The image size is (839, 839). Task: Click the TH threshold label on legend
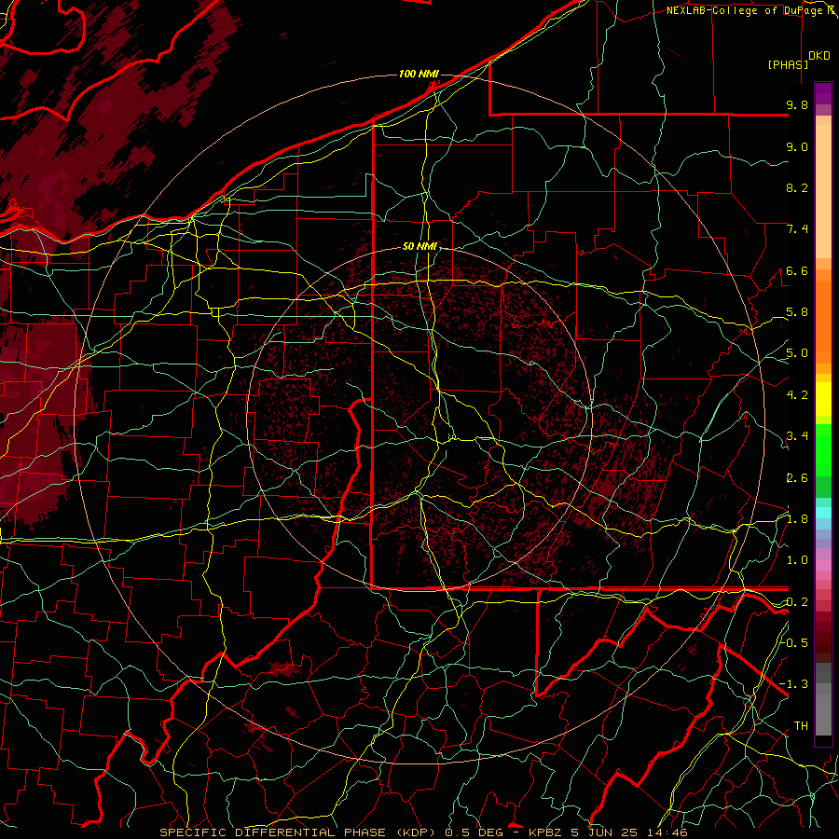pos(801,726)
